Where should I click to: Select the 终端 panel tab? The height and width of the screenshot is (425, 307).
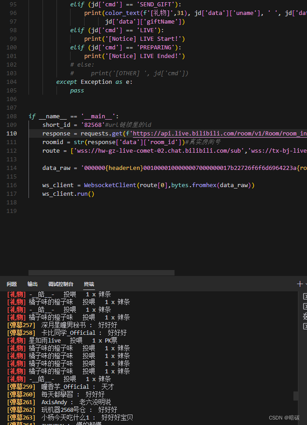coord(89,284)
